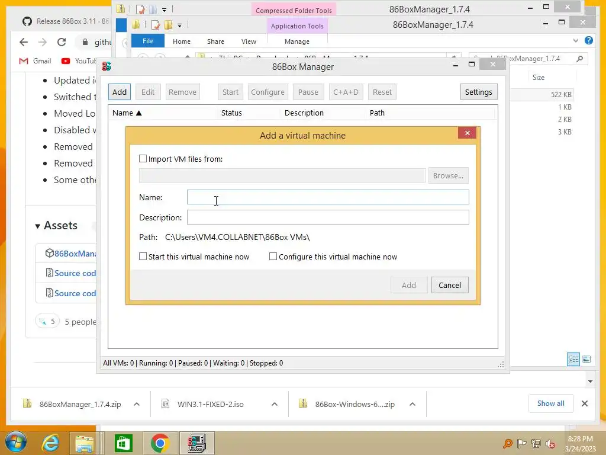Image resolution: width=606 pixels, height=455 pixels.
Task: Click the Windows Start button
Action: point(15,443)
